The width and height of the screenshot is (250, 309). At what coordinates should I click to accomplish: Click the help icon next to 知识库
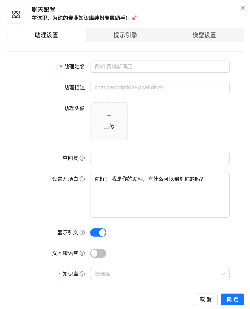tap(82, 274)
